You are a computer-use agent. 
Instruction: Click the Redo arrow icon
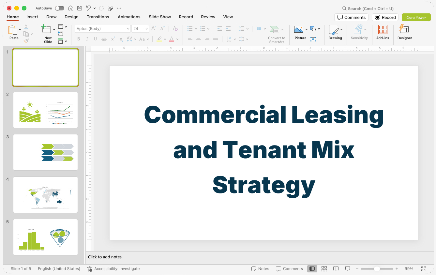click(101, 8)
